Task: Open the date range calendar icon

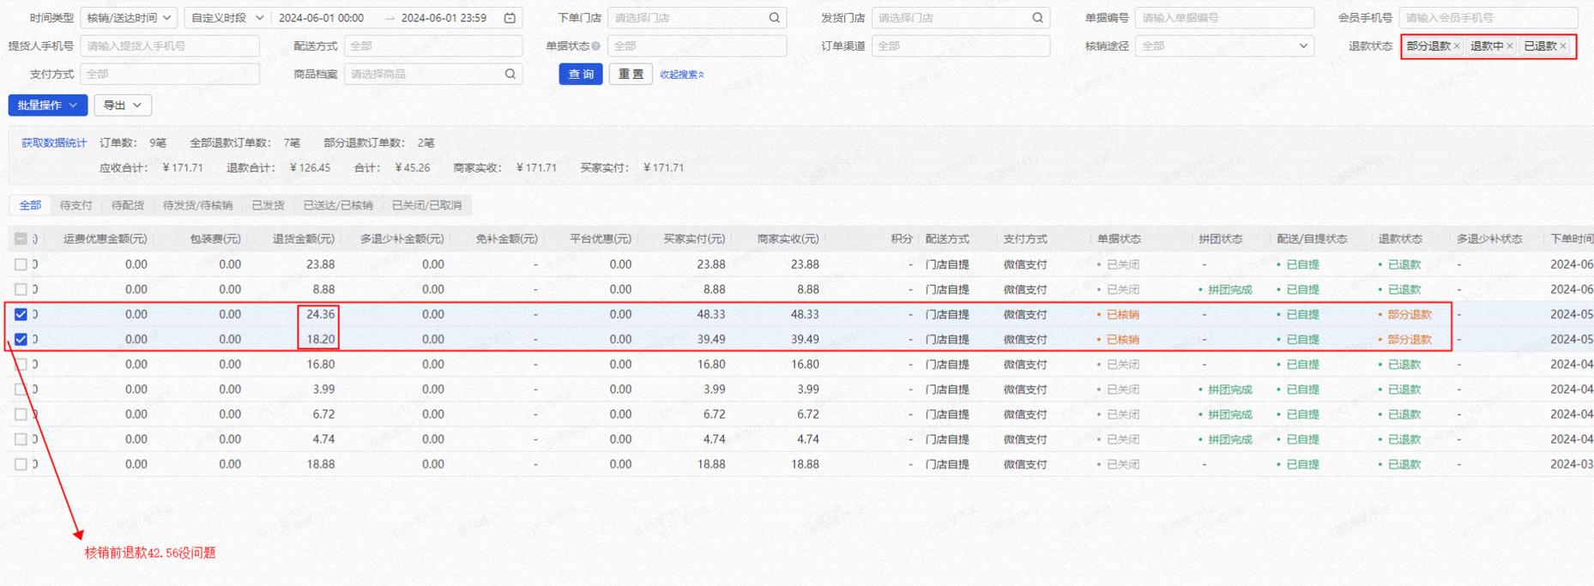Action: (510, 18)
